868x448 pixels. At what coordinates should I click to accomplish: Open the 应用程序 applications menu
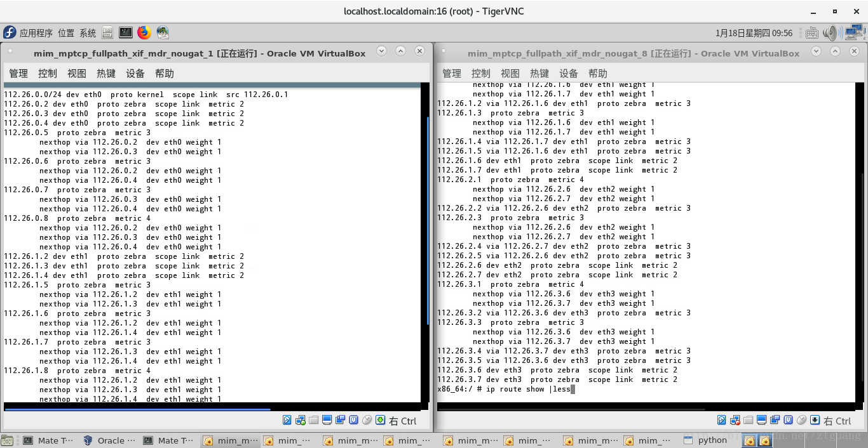tap(36, 33)
